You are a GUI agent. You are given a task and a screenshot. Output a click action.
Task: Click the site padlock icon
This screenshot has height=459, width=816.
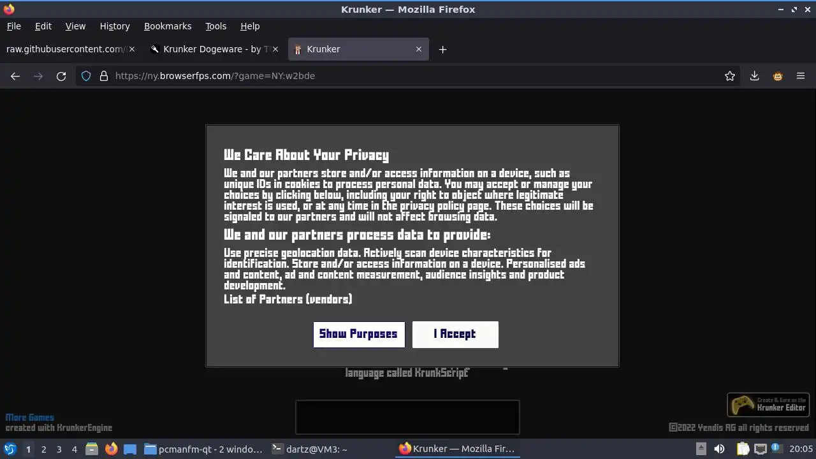pyautogui.click(x=104, y=76)
